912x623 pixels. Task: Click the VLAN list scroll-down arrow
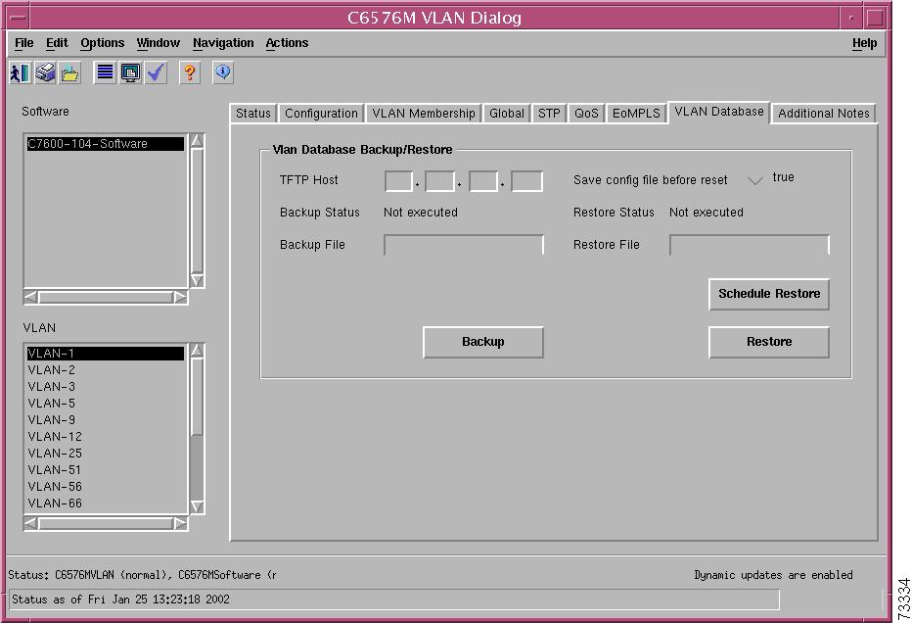[197, 506]
